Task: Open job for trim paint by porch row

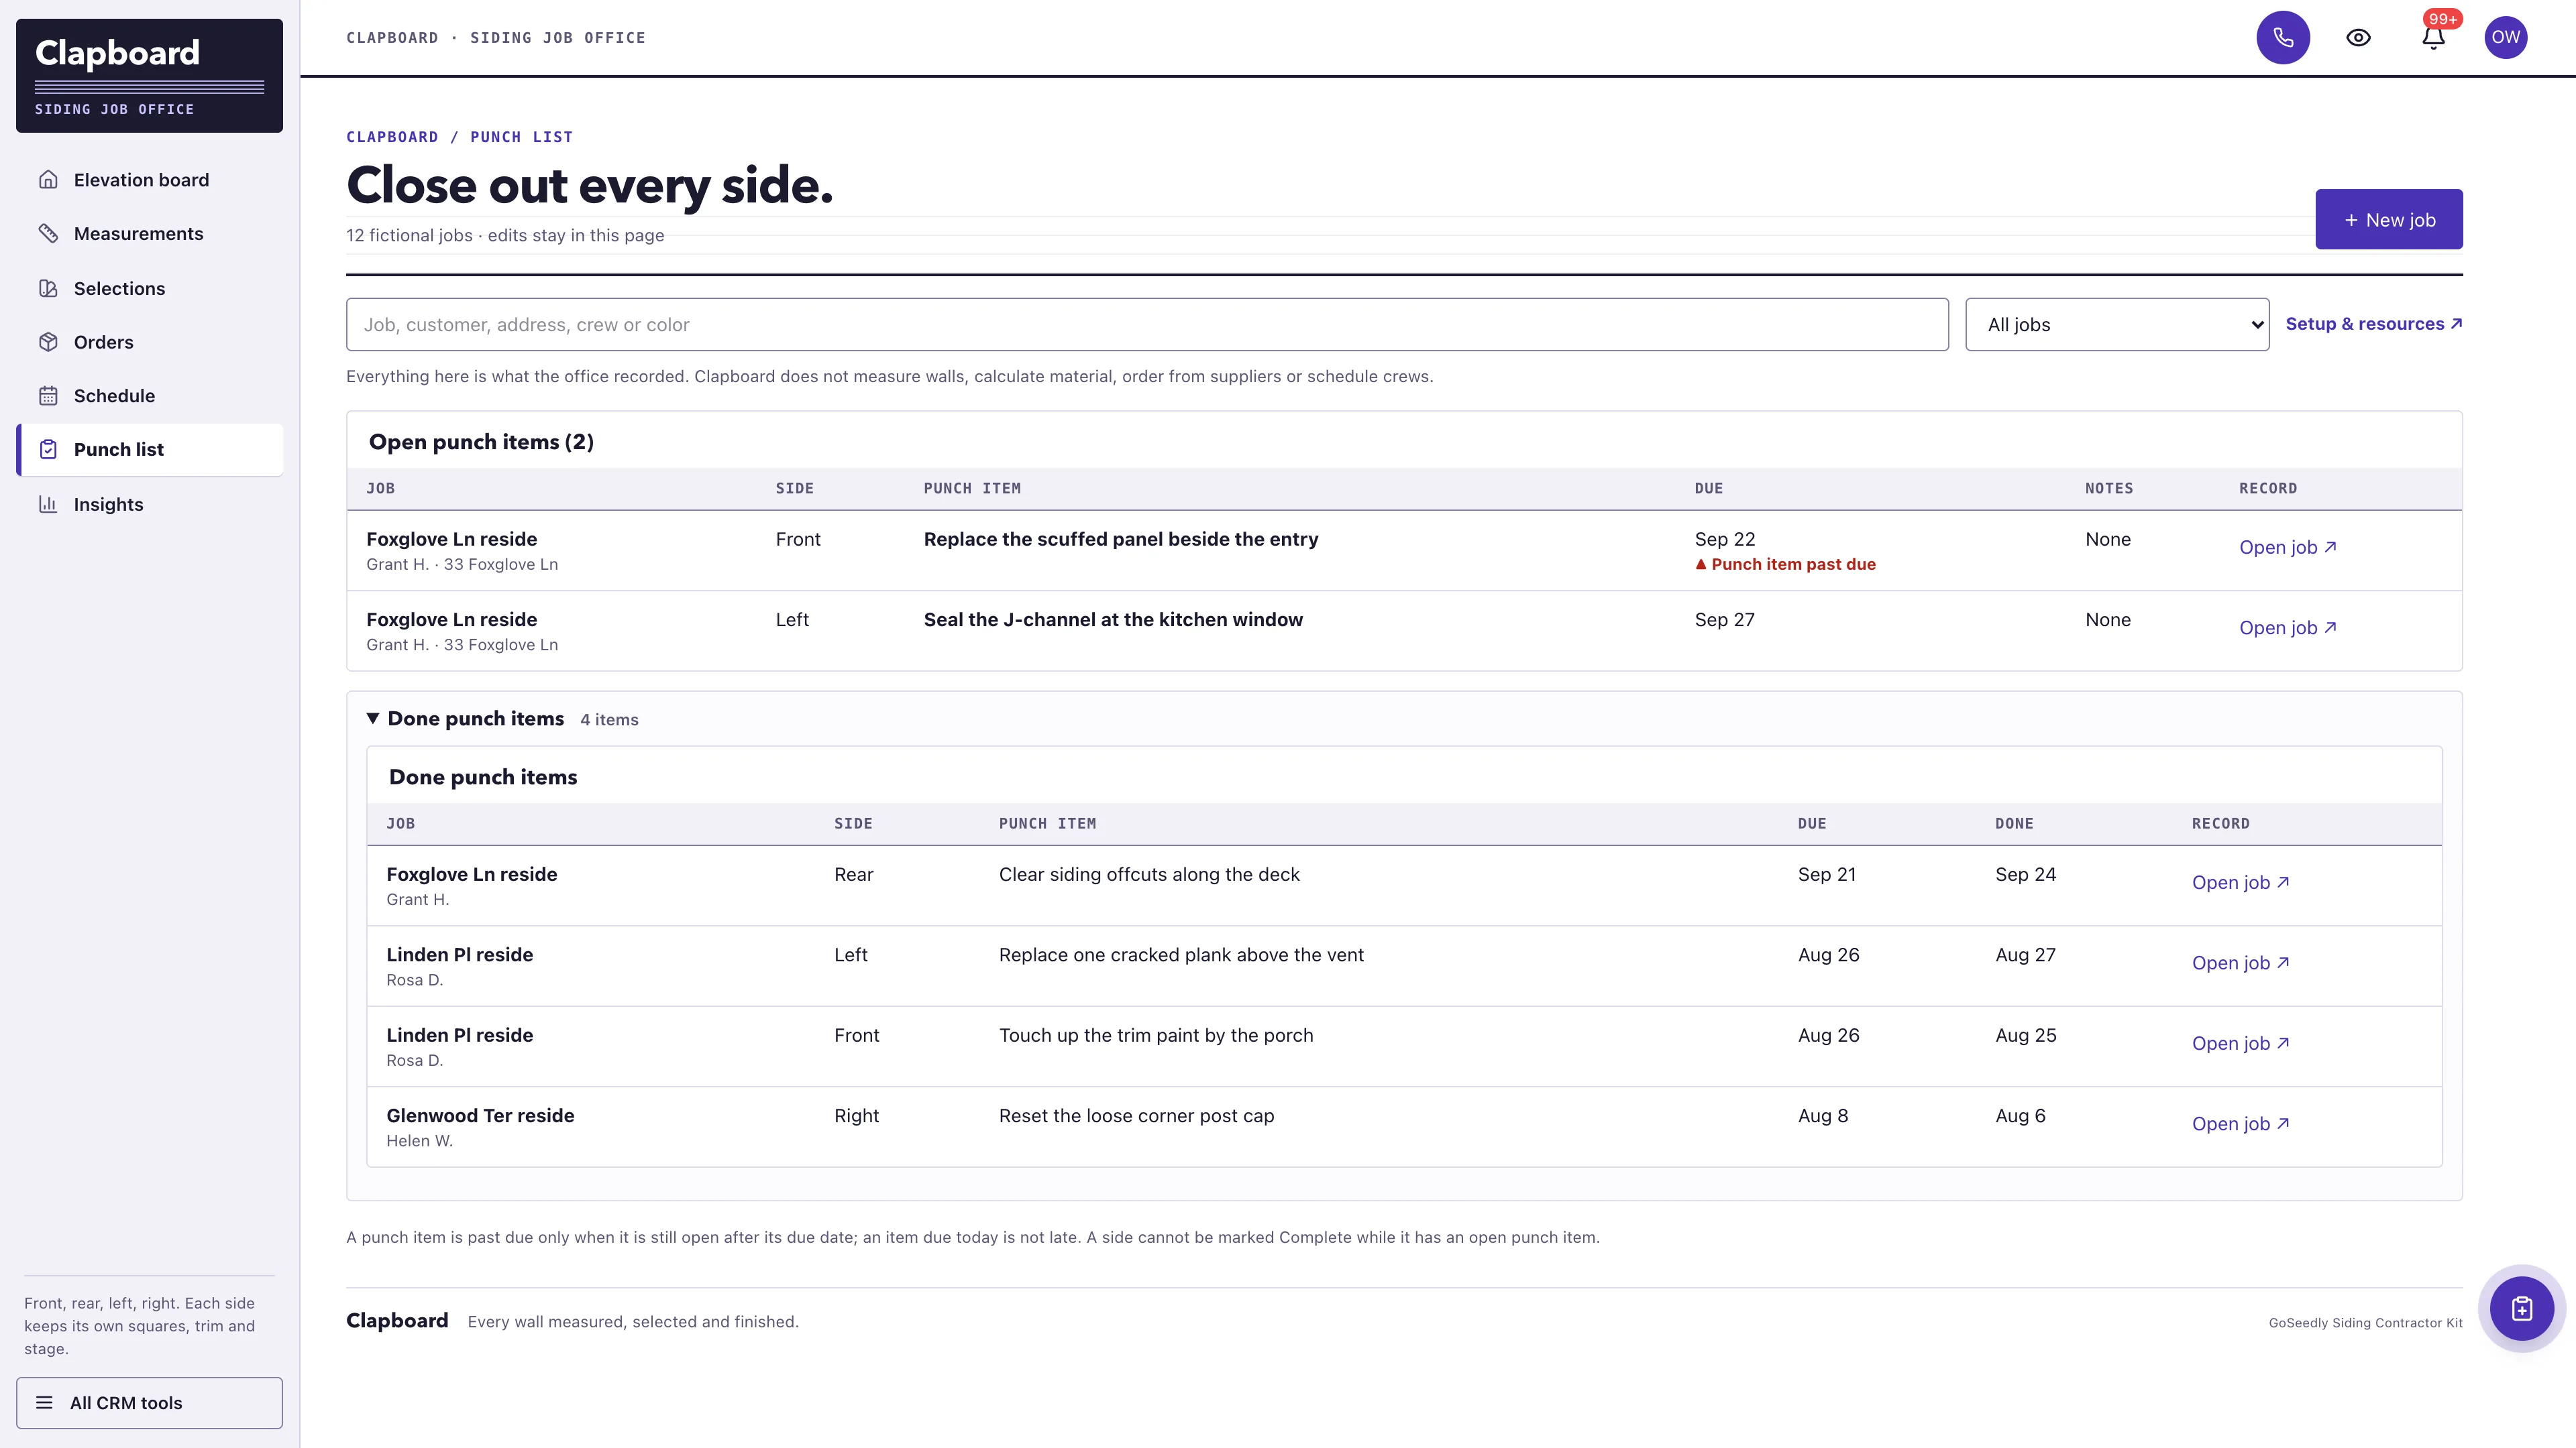Action: pyautogui.click(x=2240, y=1043)
